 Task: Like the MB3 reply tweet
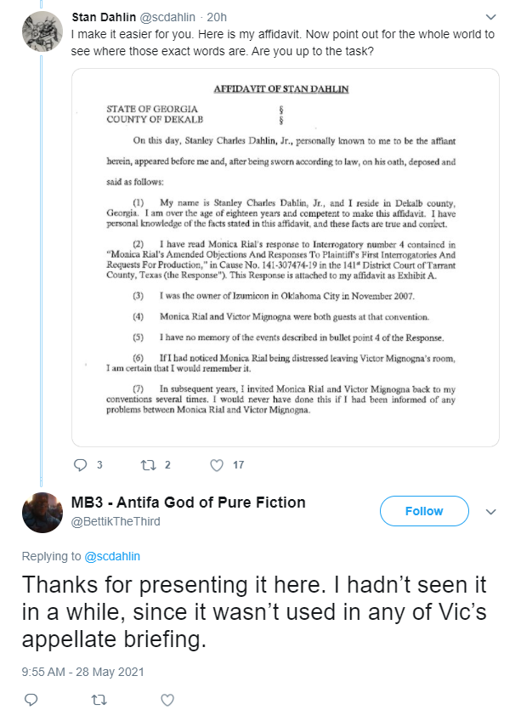[167, 700]
